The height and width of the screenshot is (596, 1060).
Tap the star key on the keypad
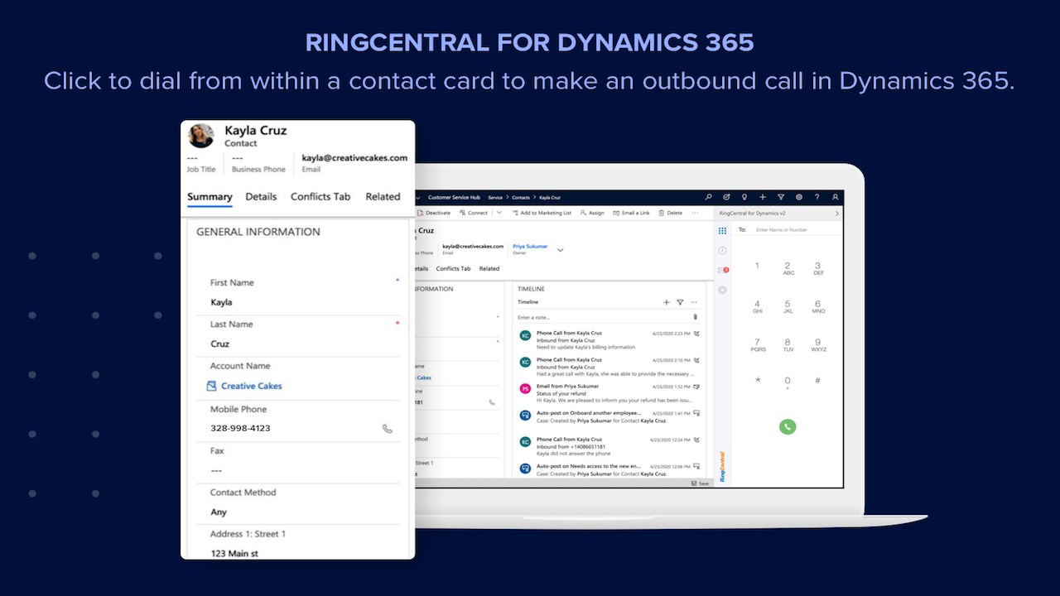(757, 381)
